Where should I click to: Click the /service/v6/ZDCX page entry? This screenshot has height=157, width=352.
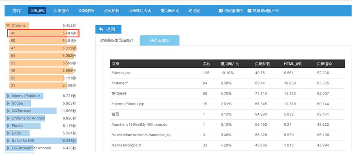pyautogui.click(x=126, y=145)
